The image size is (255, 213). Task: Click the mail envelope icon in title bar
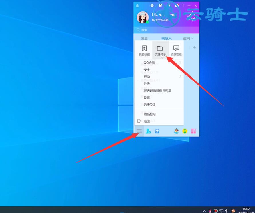[177, 5]
